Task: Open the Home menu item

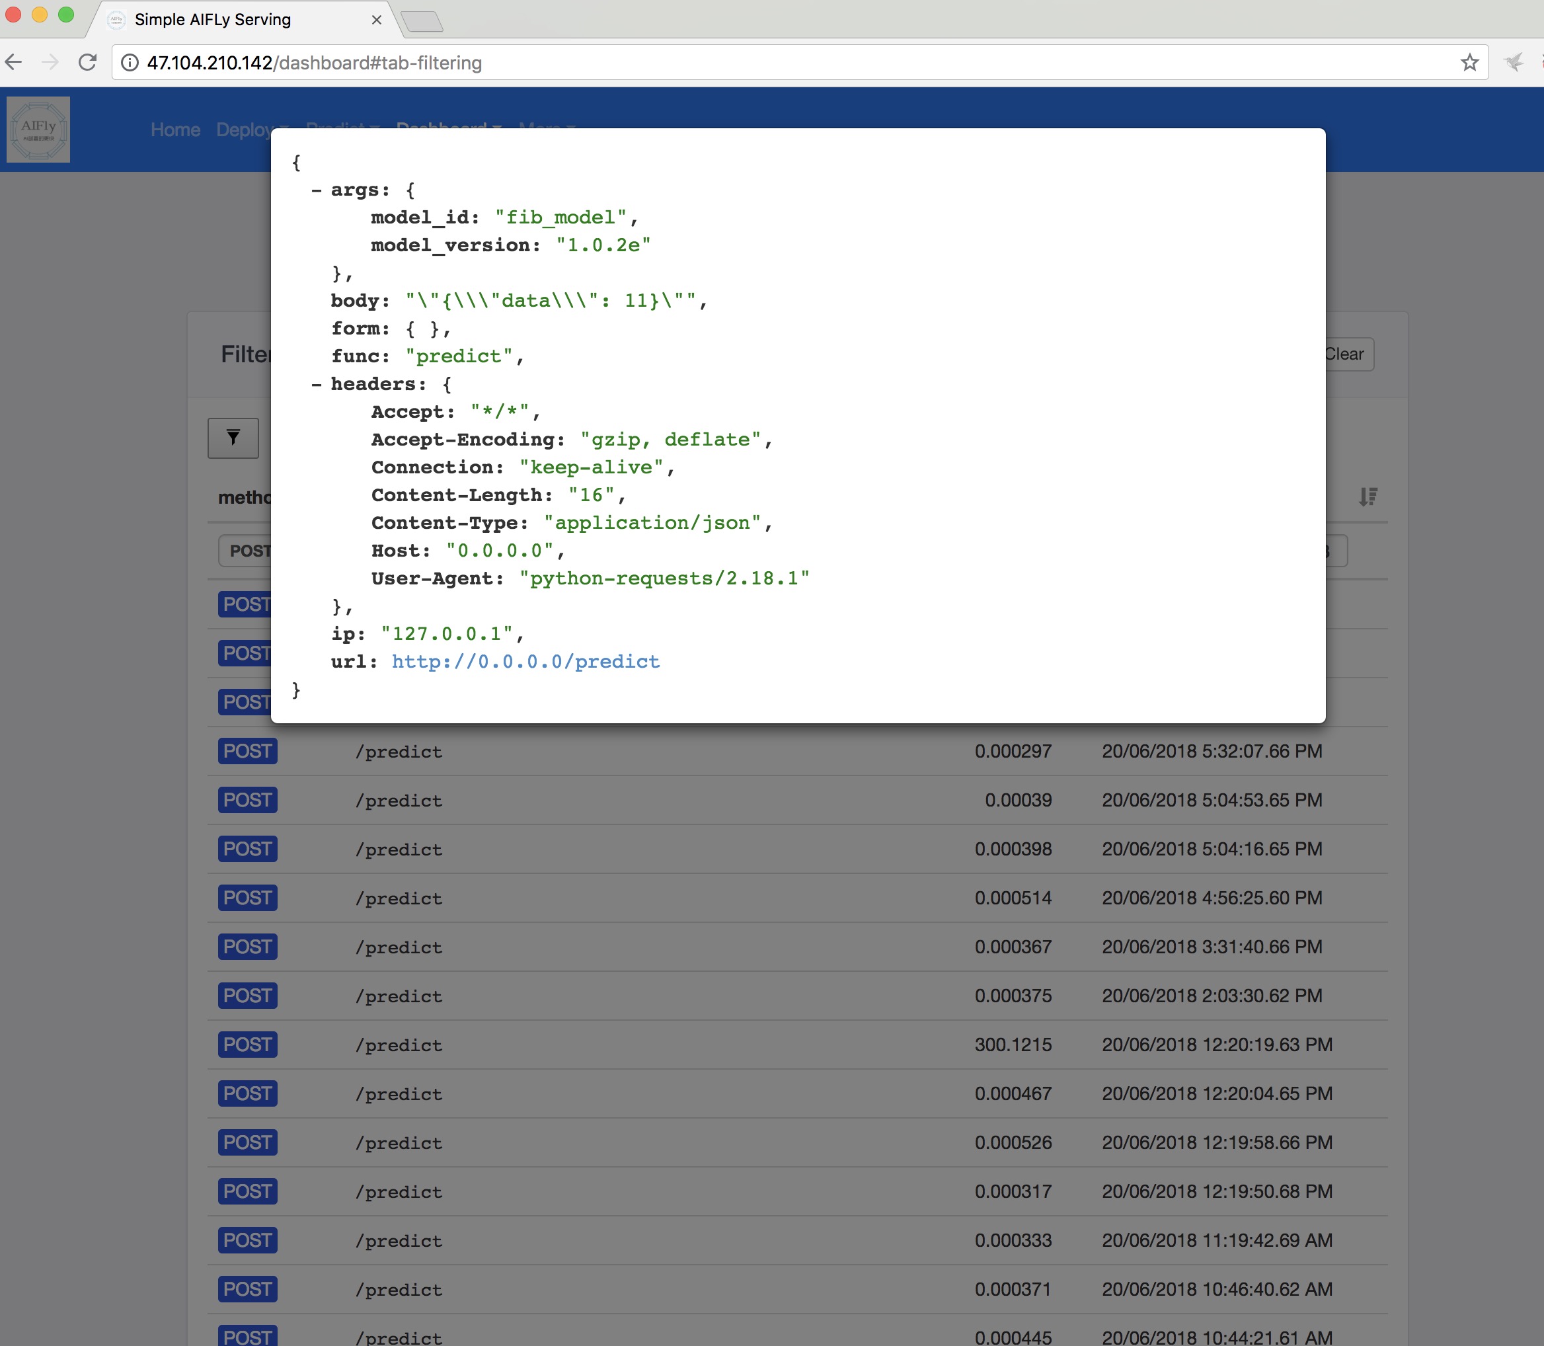Action: coord(175,130)
